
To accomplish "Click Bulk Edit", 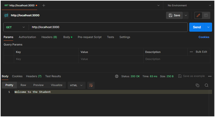I will (201, 52).
